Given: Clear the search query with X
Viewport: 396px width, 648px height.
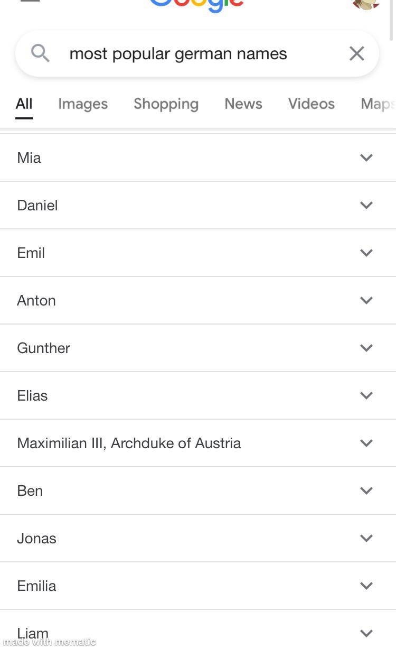Looking at the screenshot, I should point(357,53).
